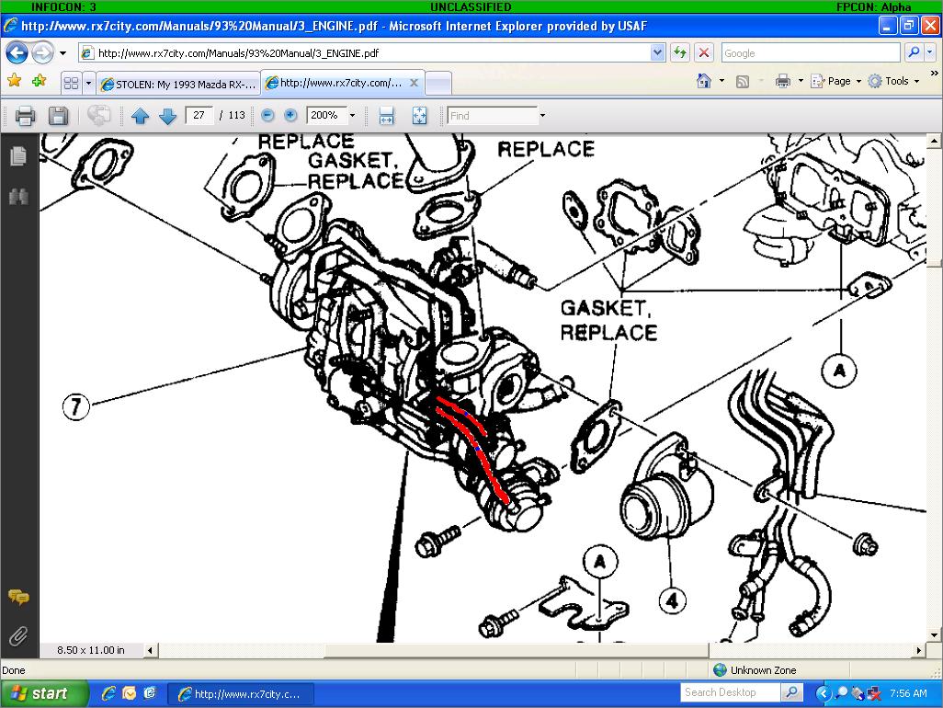Click the Windows Start button
Viewport: 943px width, 708px height.
(44, 693)
